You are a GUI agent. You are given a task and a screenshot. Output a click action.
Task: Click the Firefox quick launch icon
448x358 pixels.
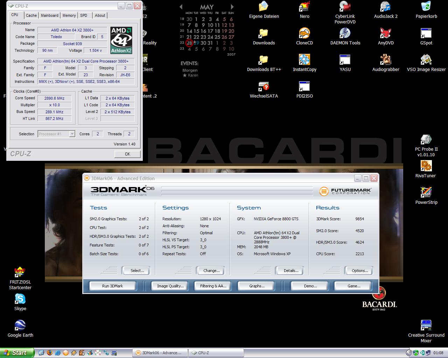pyautogui.click(x=50, y=353)
